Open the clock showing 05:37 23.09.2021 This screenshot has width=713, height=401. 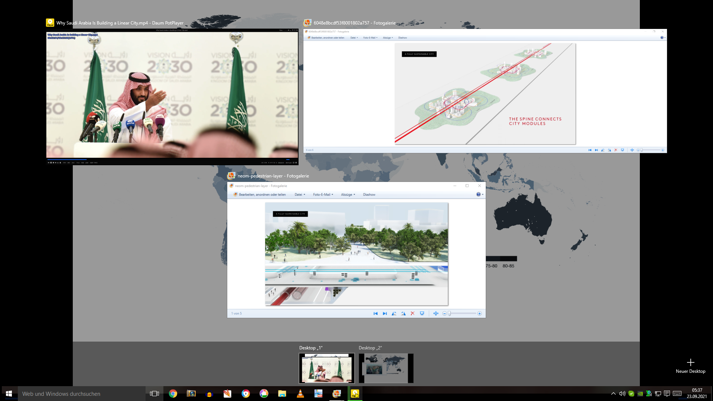[x=697, y=394]
